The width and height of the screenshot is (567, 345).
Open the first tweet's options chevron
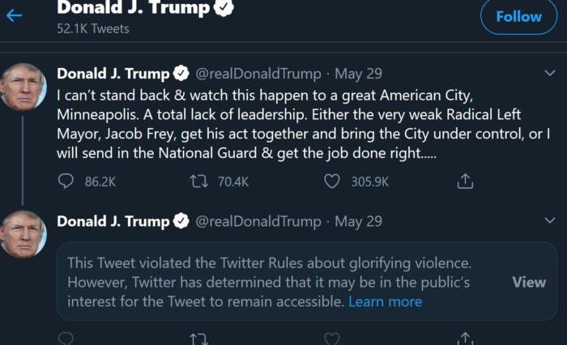click(551, 73)
